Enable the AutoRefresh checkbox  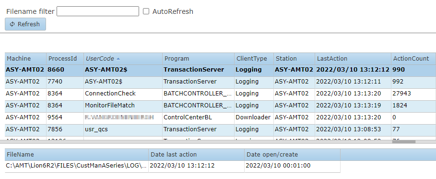(146, 11)
